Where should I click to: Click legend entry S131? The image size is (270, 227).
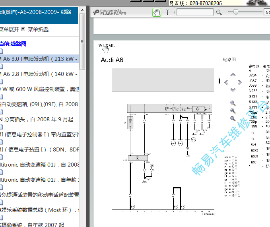(x=253, y=96)
